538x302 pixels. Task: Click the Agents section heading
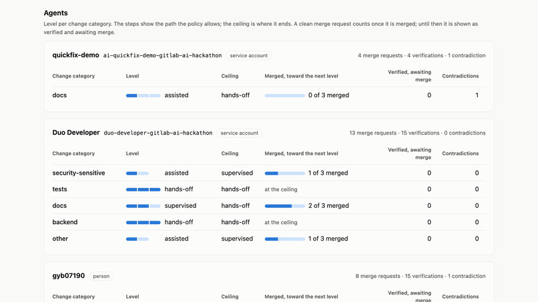[55, 13]
